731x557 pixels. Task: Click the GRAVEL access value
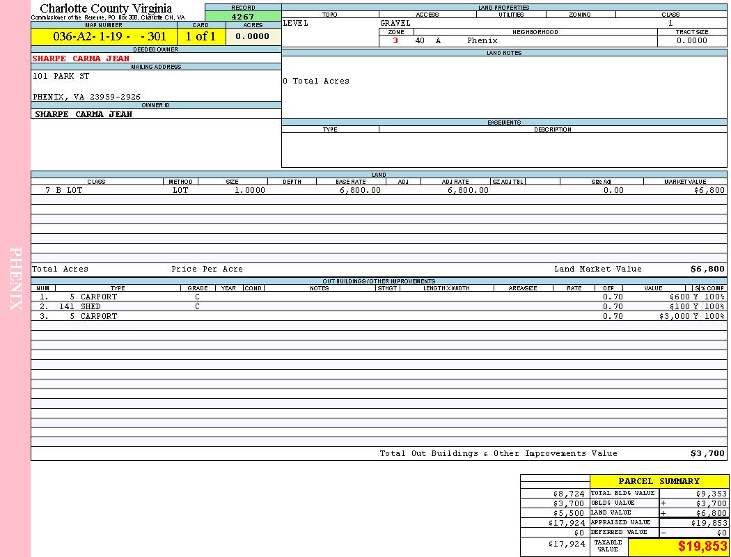(395, 23)
